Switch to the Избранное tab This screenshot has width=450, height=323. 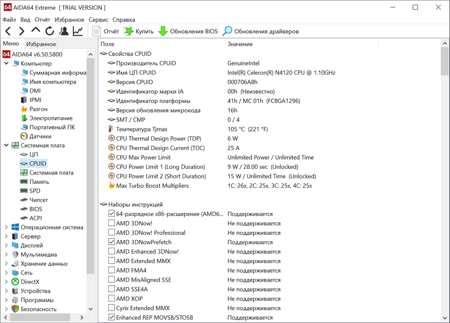(41, 45)
